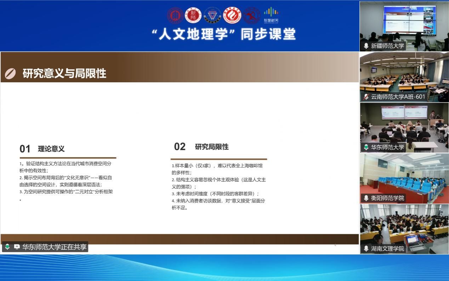The image size is (449, 281).
Task: Click the muted mic on 云南师范大学A班-601
Action: tap(366, 97)
